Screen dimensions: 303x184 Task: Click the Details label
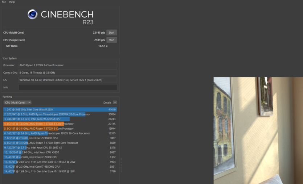[107, 103]
